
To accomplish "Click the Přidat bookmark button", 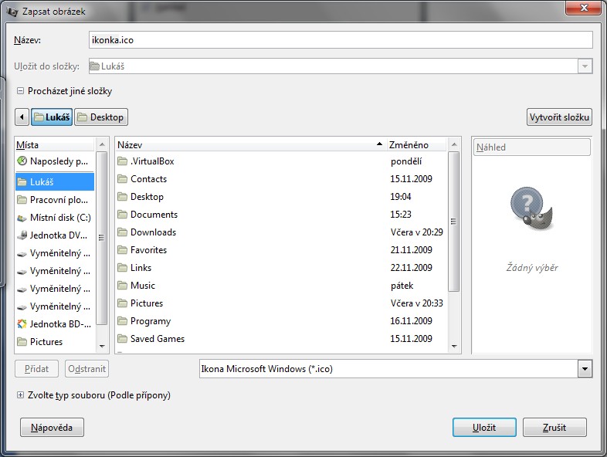I will [x=37, y=369].
